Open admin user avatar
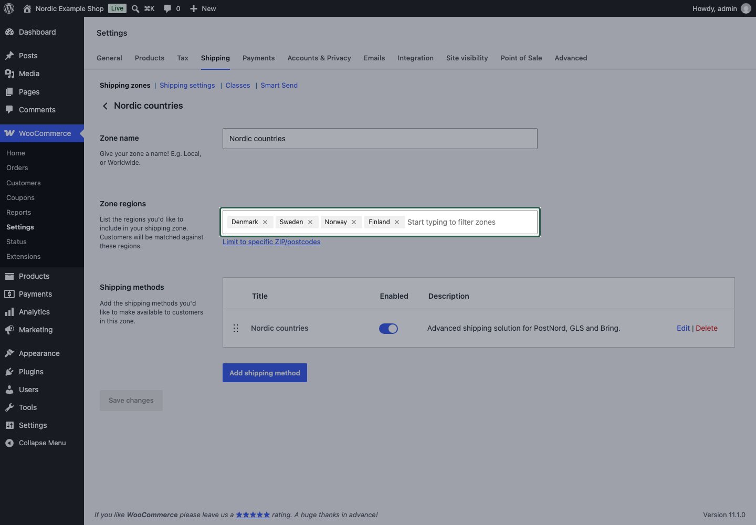The height and width of the screenshot is (525, 756). (x=746, y=8)
